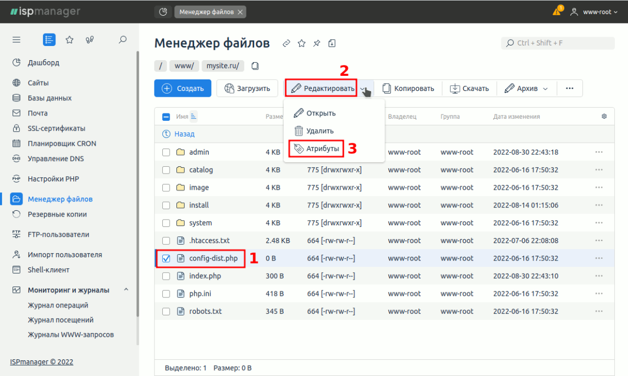The width and height of the screenshot is (628, 376).
Task: Click the Создать button
Action: click(x=183, y=88)
